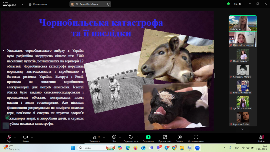Unmute microphone with Звук button
The width and height of the screenshot is (270, 152).
pyautogui.click(x=9, y=138)
